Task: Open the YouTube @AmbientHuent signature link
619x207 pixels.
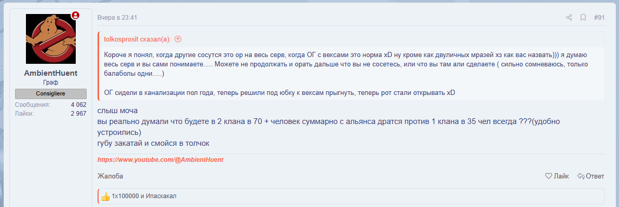Action: (160, 160)
